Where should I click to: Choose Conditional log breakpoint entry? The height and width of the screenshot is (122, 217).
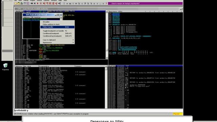(57, 36)
